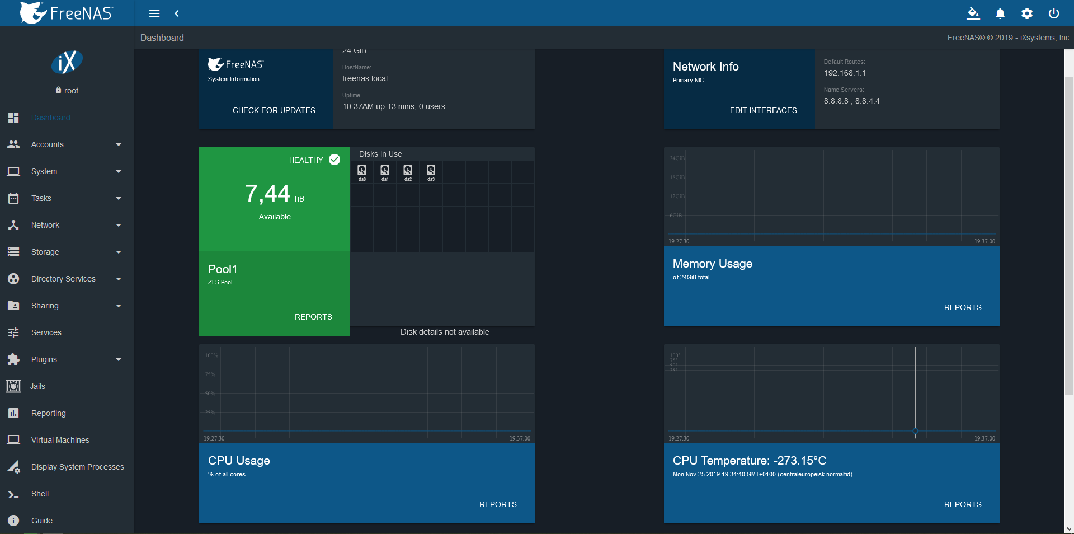Click the Dashboard grid icon
Image resolution: width=1074 pixels, height=534 pixels.
tap(13, 118)
